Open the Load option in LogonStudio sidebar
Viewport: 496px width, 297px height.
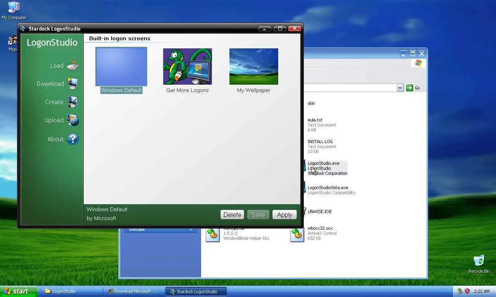(64, 66)
